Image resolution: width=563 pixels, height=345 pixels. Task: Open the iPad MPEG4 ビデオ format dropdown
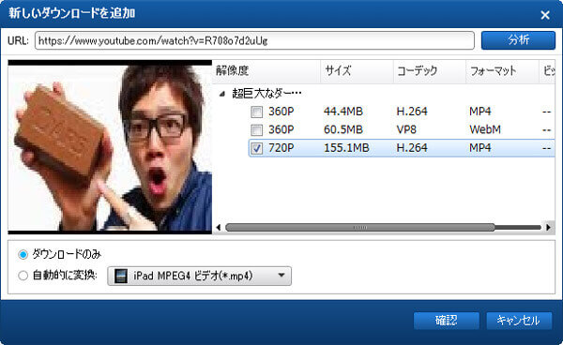click(199, 276)
